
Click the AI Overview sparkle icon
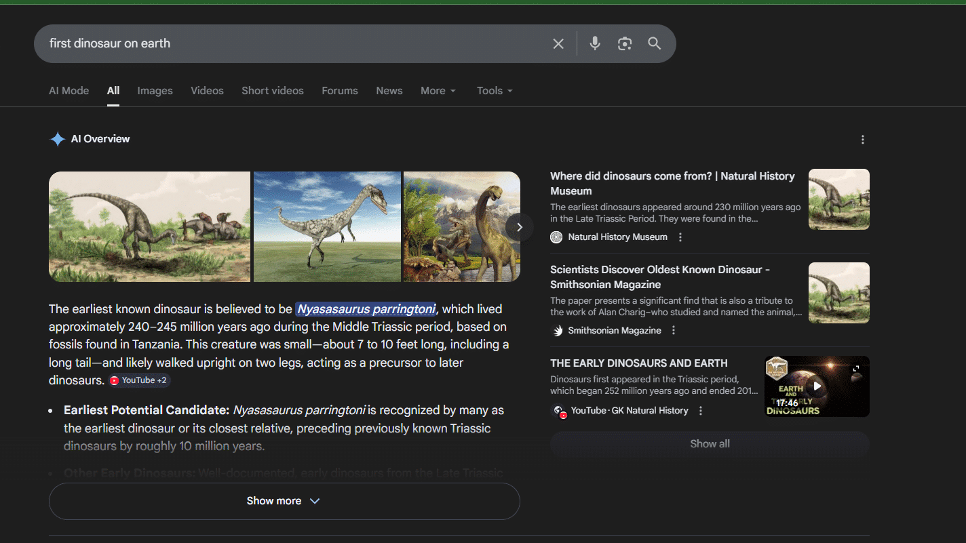coord(57,138)
